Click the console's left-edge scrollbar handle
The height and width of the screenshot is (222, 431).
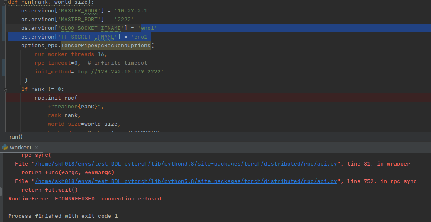(x=1, y=191)
